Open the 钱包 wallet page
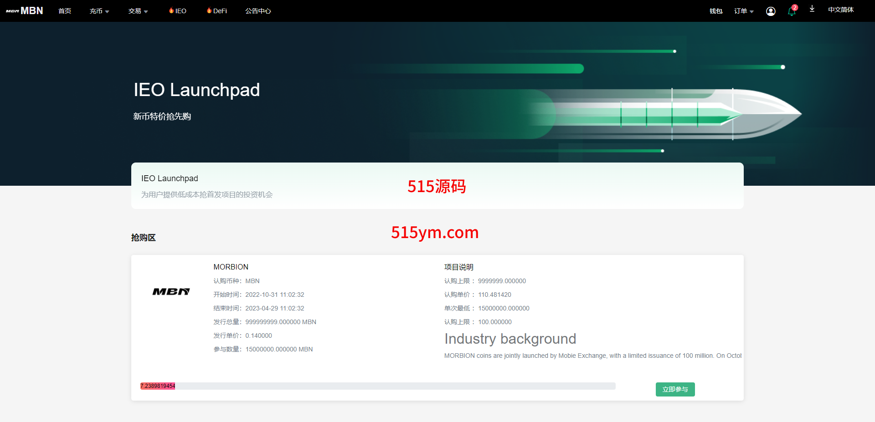 pyautogui.click(x=716, y=11)
